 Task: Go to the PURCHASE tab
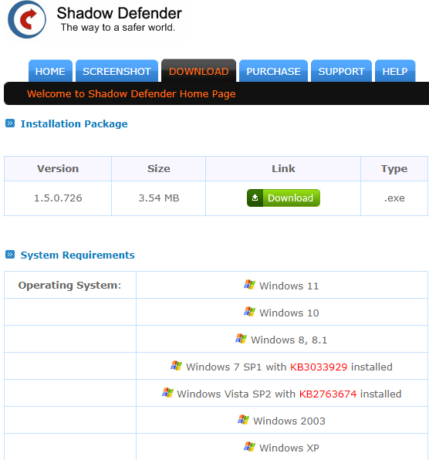point(273,71)
